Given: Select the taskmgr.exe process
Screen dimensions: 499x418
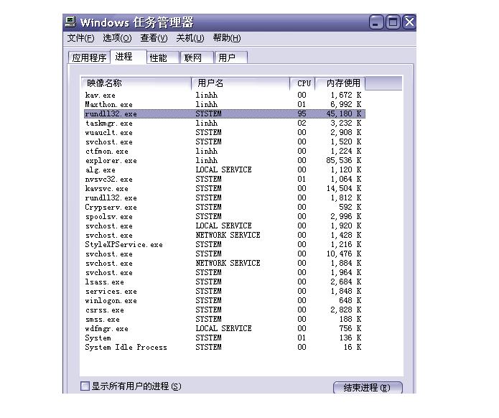Looking at the screenshot, I should [225, 124].
